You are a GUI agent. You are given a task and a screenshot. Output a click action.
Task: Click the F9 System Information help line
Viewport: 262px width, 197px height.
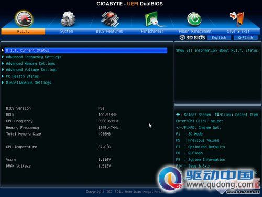pos(201,160)
